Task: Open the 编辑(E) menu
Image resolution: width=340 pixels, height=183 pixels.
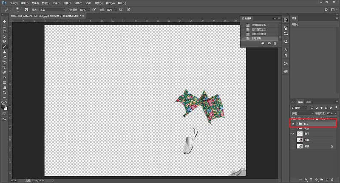Action: [25, 3]
